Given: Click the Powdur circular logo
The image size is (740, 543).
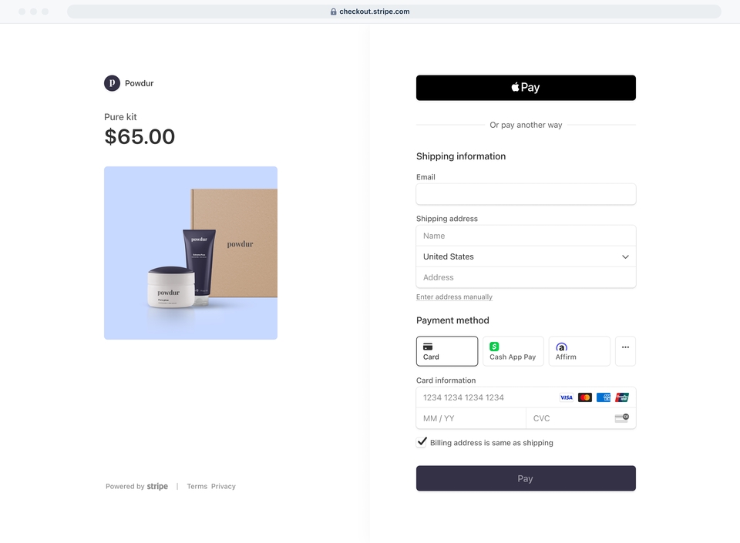Looking at the screenshot, I should [x=112, y=82].
